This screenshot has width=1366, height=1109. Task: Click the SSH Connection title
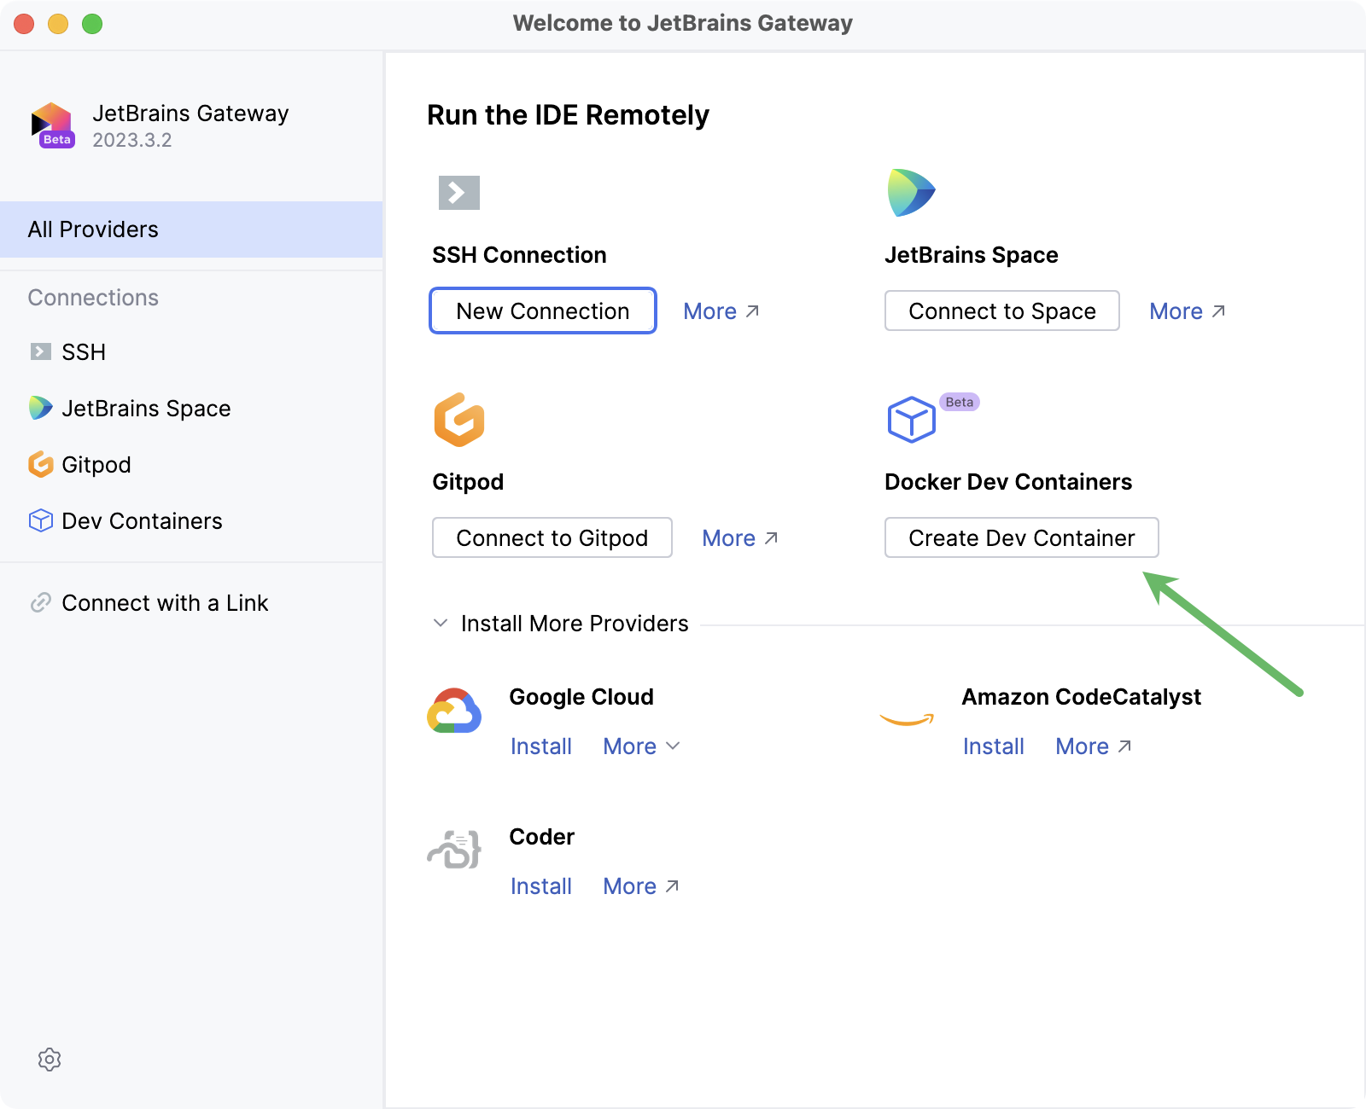(519, 255)
